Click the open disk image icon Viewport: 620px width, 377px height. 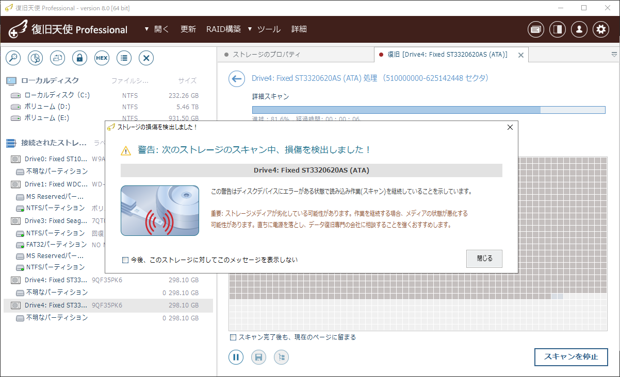[57, 58]
